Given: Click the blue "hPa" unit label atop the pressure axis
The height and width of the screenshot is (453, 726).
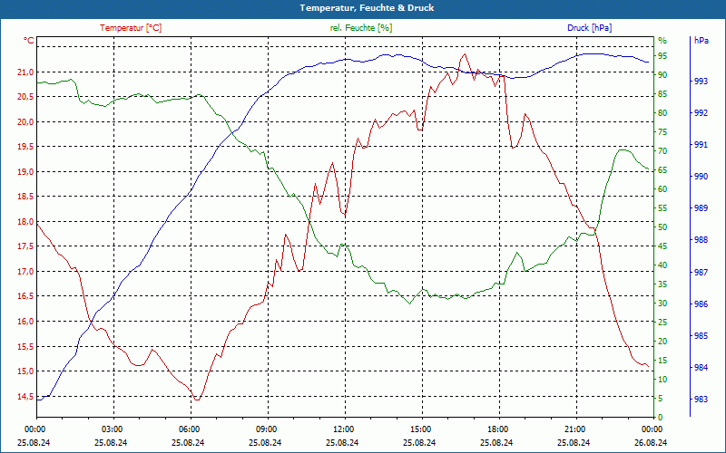Looking at the screenshot, I should point(701,41).
